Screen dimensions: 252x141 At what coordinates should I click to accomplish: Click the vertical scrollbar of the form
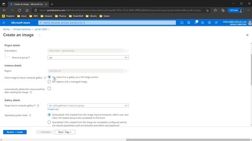[x=251, y=70]
